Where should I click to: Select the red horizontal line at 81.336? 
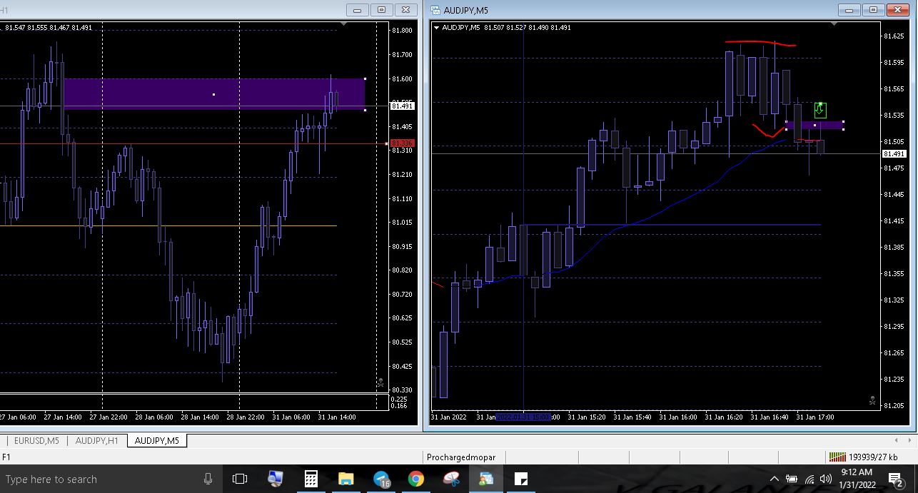coord(193,143)
